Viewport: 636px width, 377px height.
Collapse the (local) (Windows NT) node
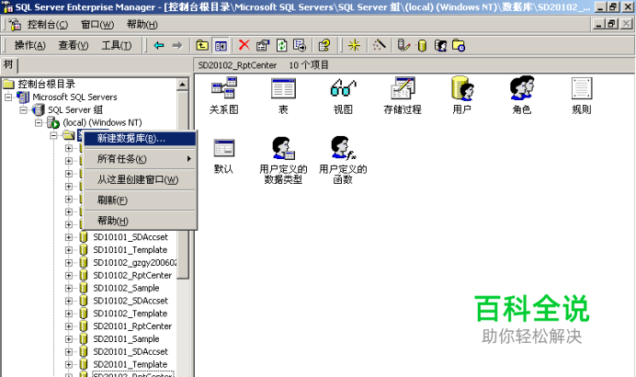(39, 122)
